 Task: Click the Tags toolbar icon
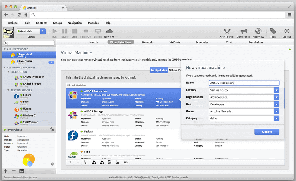tap(273, 31)
